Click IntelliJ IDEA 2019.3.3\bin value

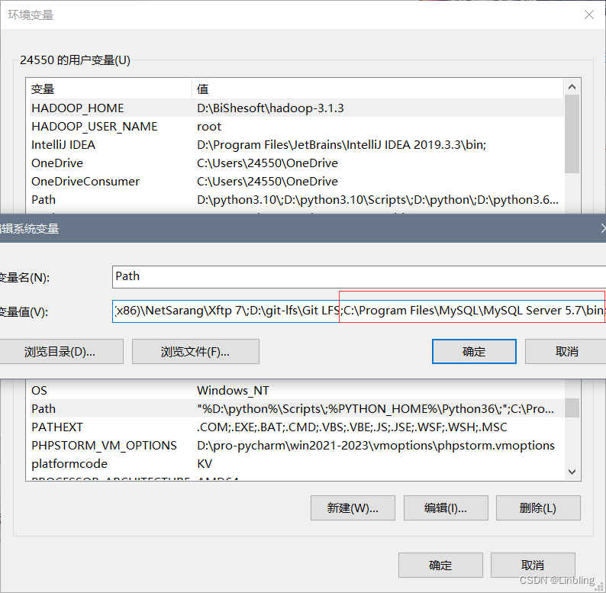pyautogui.click(x=341, y=144)
